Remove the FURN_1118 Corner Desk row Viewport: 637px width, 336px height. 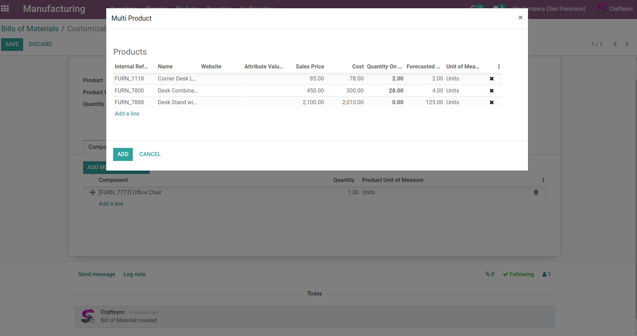[x=491, y=79]
